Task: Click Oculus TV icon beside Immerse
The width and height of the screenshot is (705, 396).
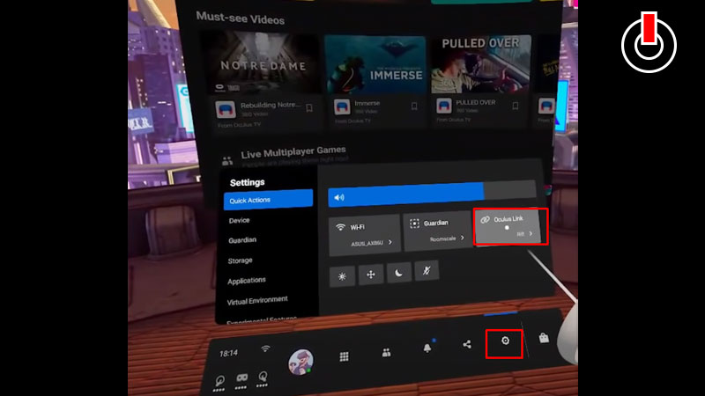Action: [342, 107]
